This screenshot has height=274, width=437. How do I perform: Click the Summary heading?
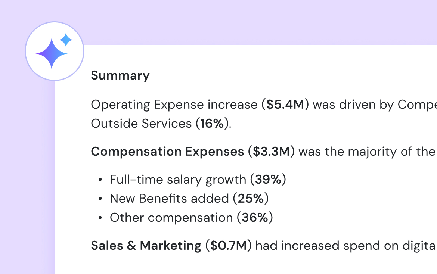[x=120, y=75]
